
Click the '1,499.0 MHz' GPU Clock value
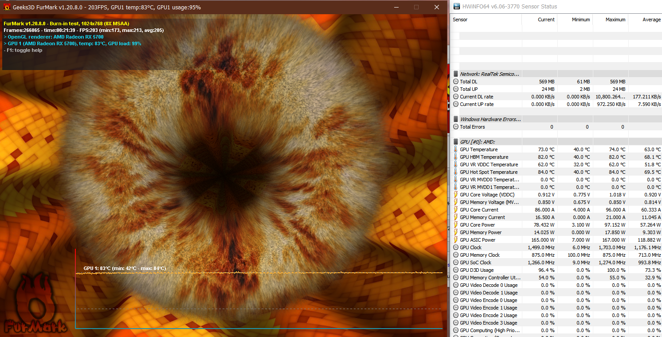tap(541, 247)
